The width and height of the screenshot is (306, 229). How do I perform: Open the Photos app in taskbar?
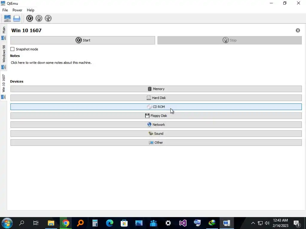tap(139, 223)
